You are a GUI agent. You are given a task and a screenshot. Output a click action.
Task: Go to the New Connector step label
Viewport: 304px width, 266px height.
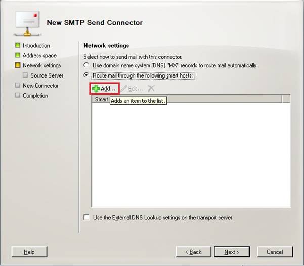coord(40,86)
